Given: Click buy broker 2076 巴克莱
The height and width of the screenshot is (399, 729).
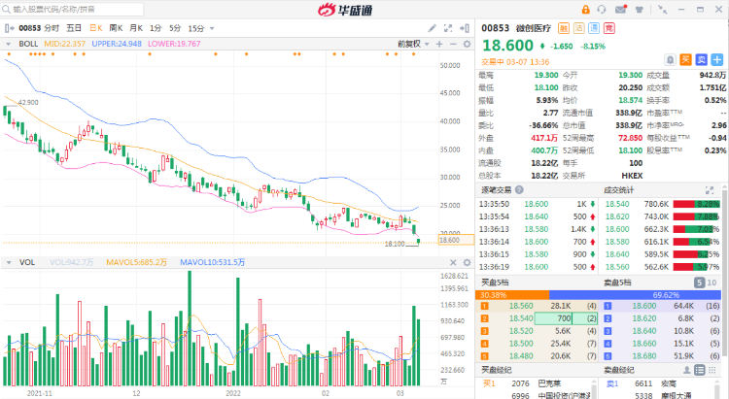Looking at the screenshot, I should (536, 383).
